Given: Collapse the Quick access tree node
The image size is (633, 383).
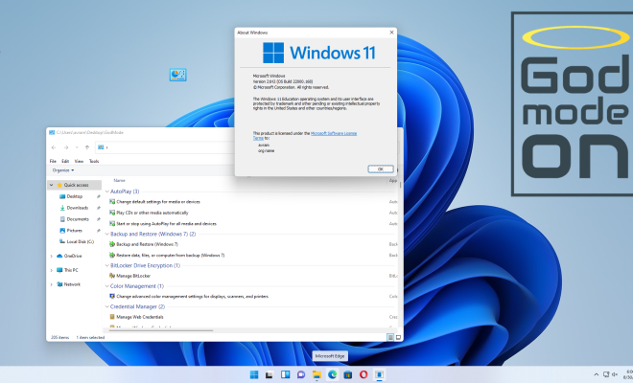Looking at the screenshot, I should coord(51,185).
